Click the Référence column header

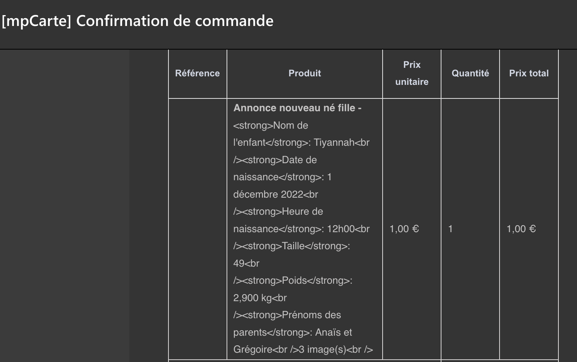tap(197, 73)
